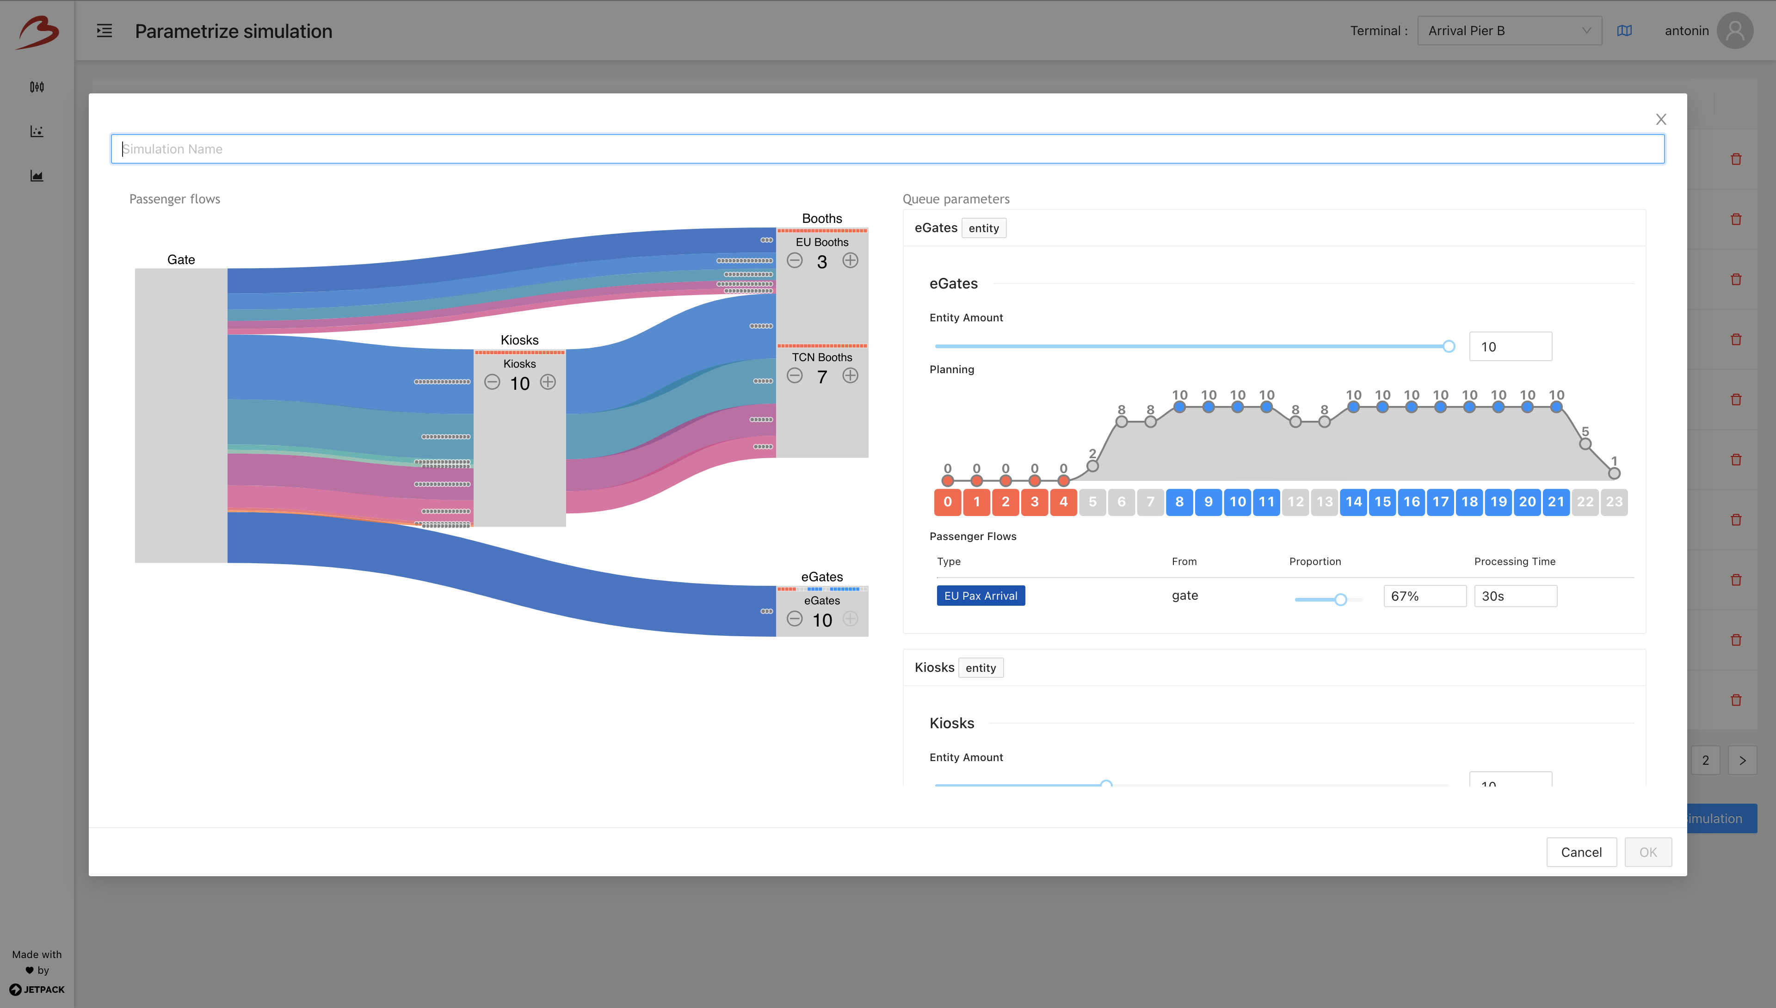Click the JETPACK credit logo
The width and height of the screenshot is (1776, 1008).
point(37,990)
